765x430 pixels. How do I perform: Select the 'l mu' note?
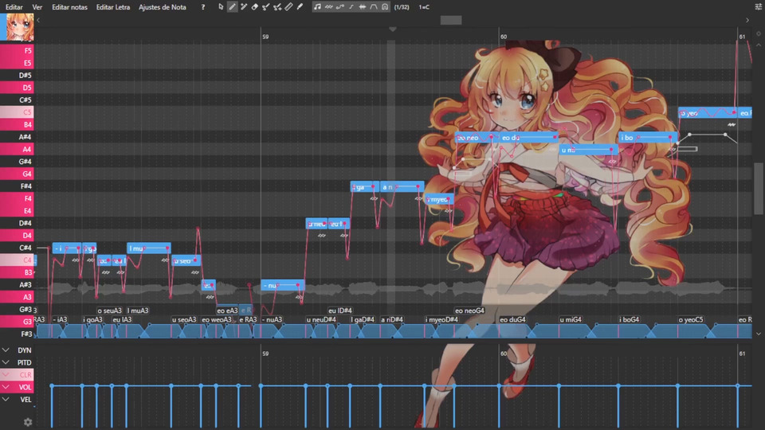coord(148,248)
